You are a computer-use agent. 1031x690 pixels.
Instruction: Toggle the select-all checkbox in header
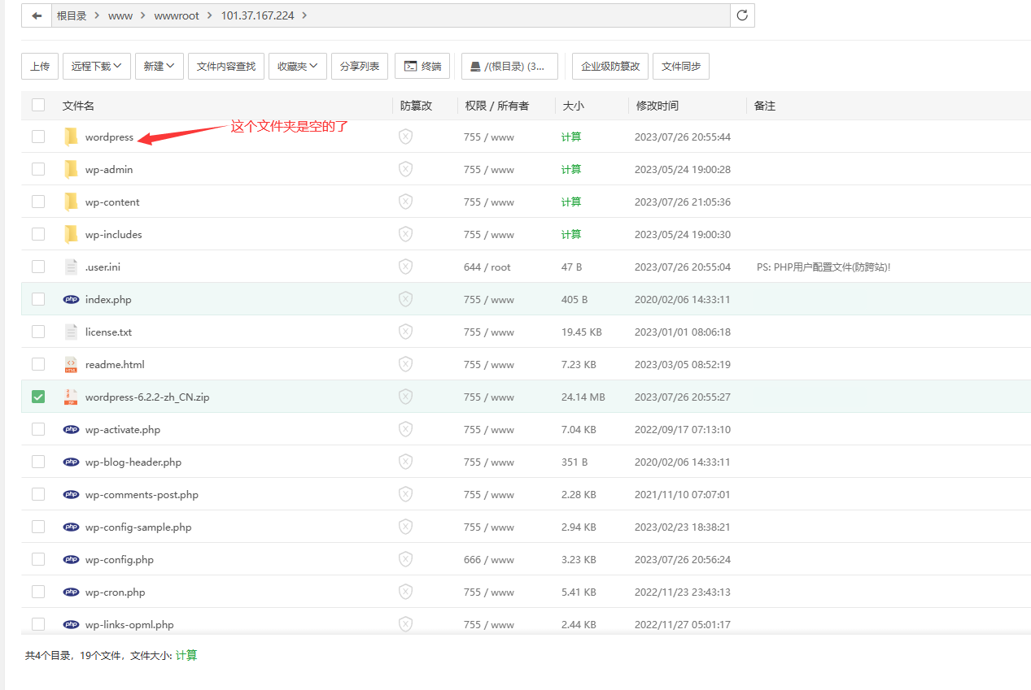coord(38,105)
